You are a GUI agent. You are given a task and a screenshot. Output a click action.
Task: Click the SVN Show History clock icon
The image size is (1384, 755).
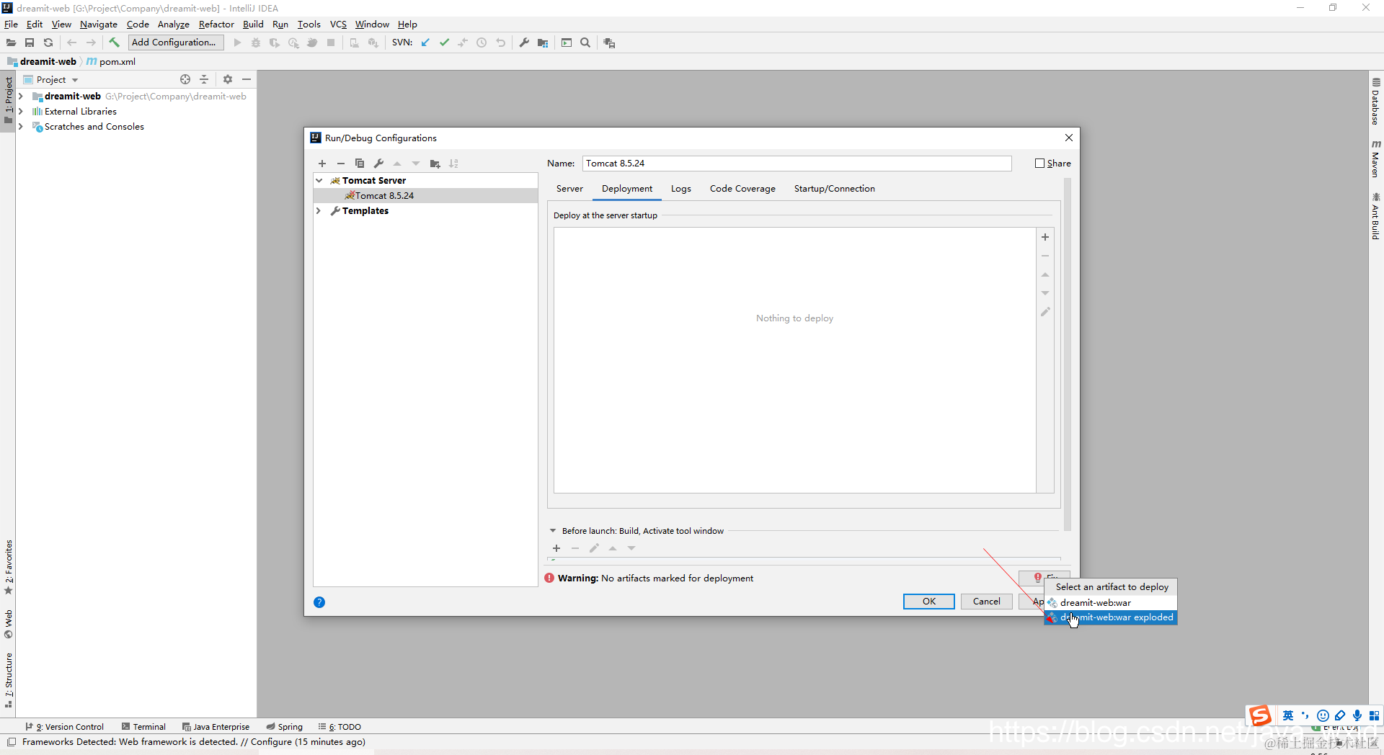pyautogui.click(x=482, y=43)
